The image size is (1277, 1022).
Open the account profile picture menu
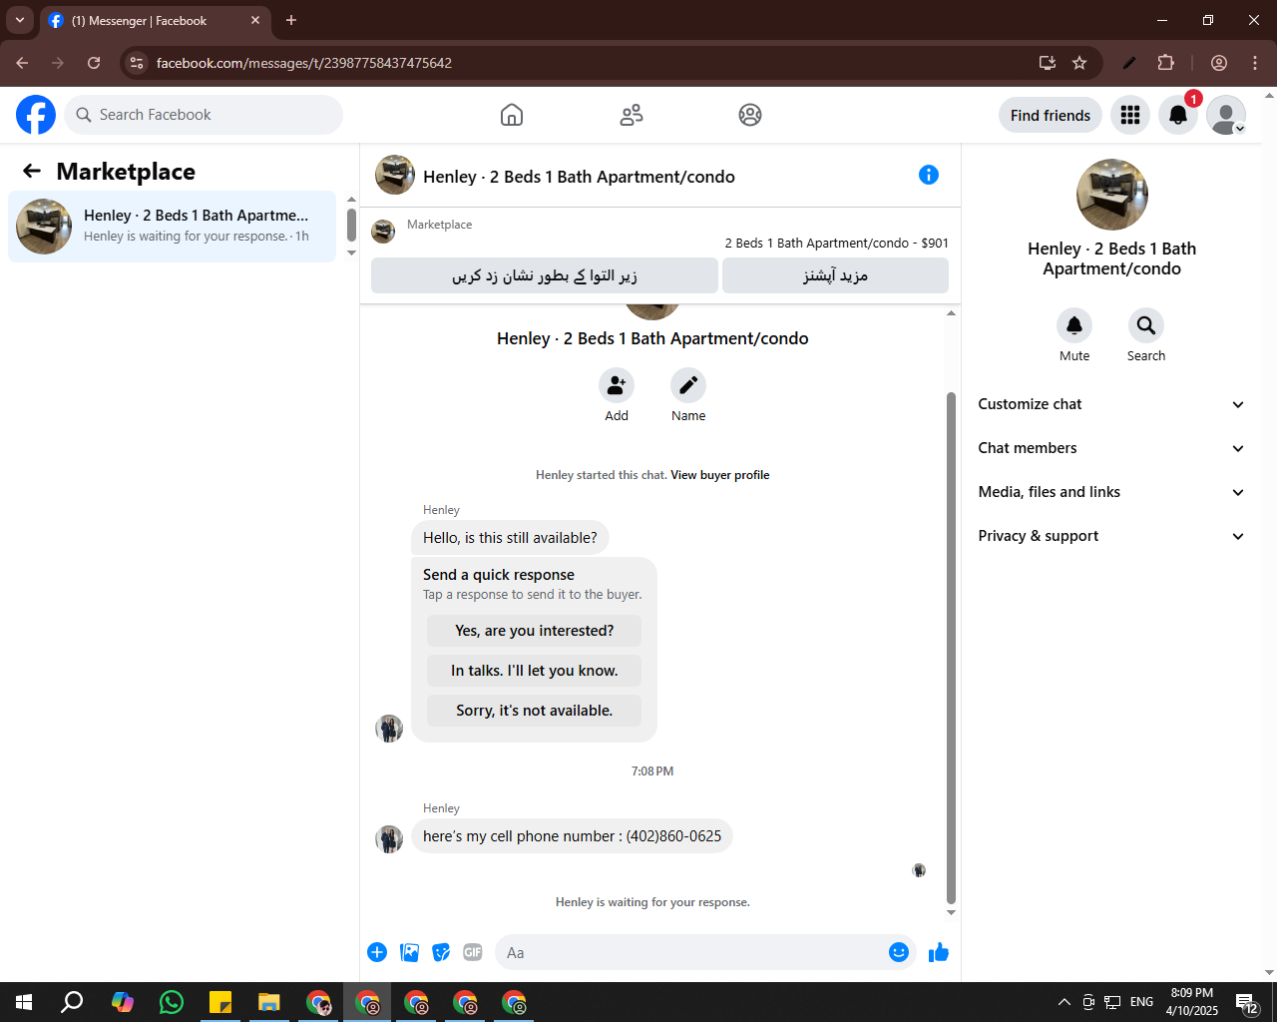tap(1226, 115)
